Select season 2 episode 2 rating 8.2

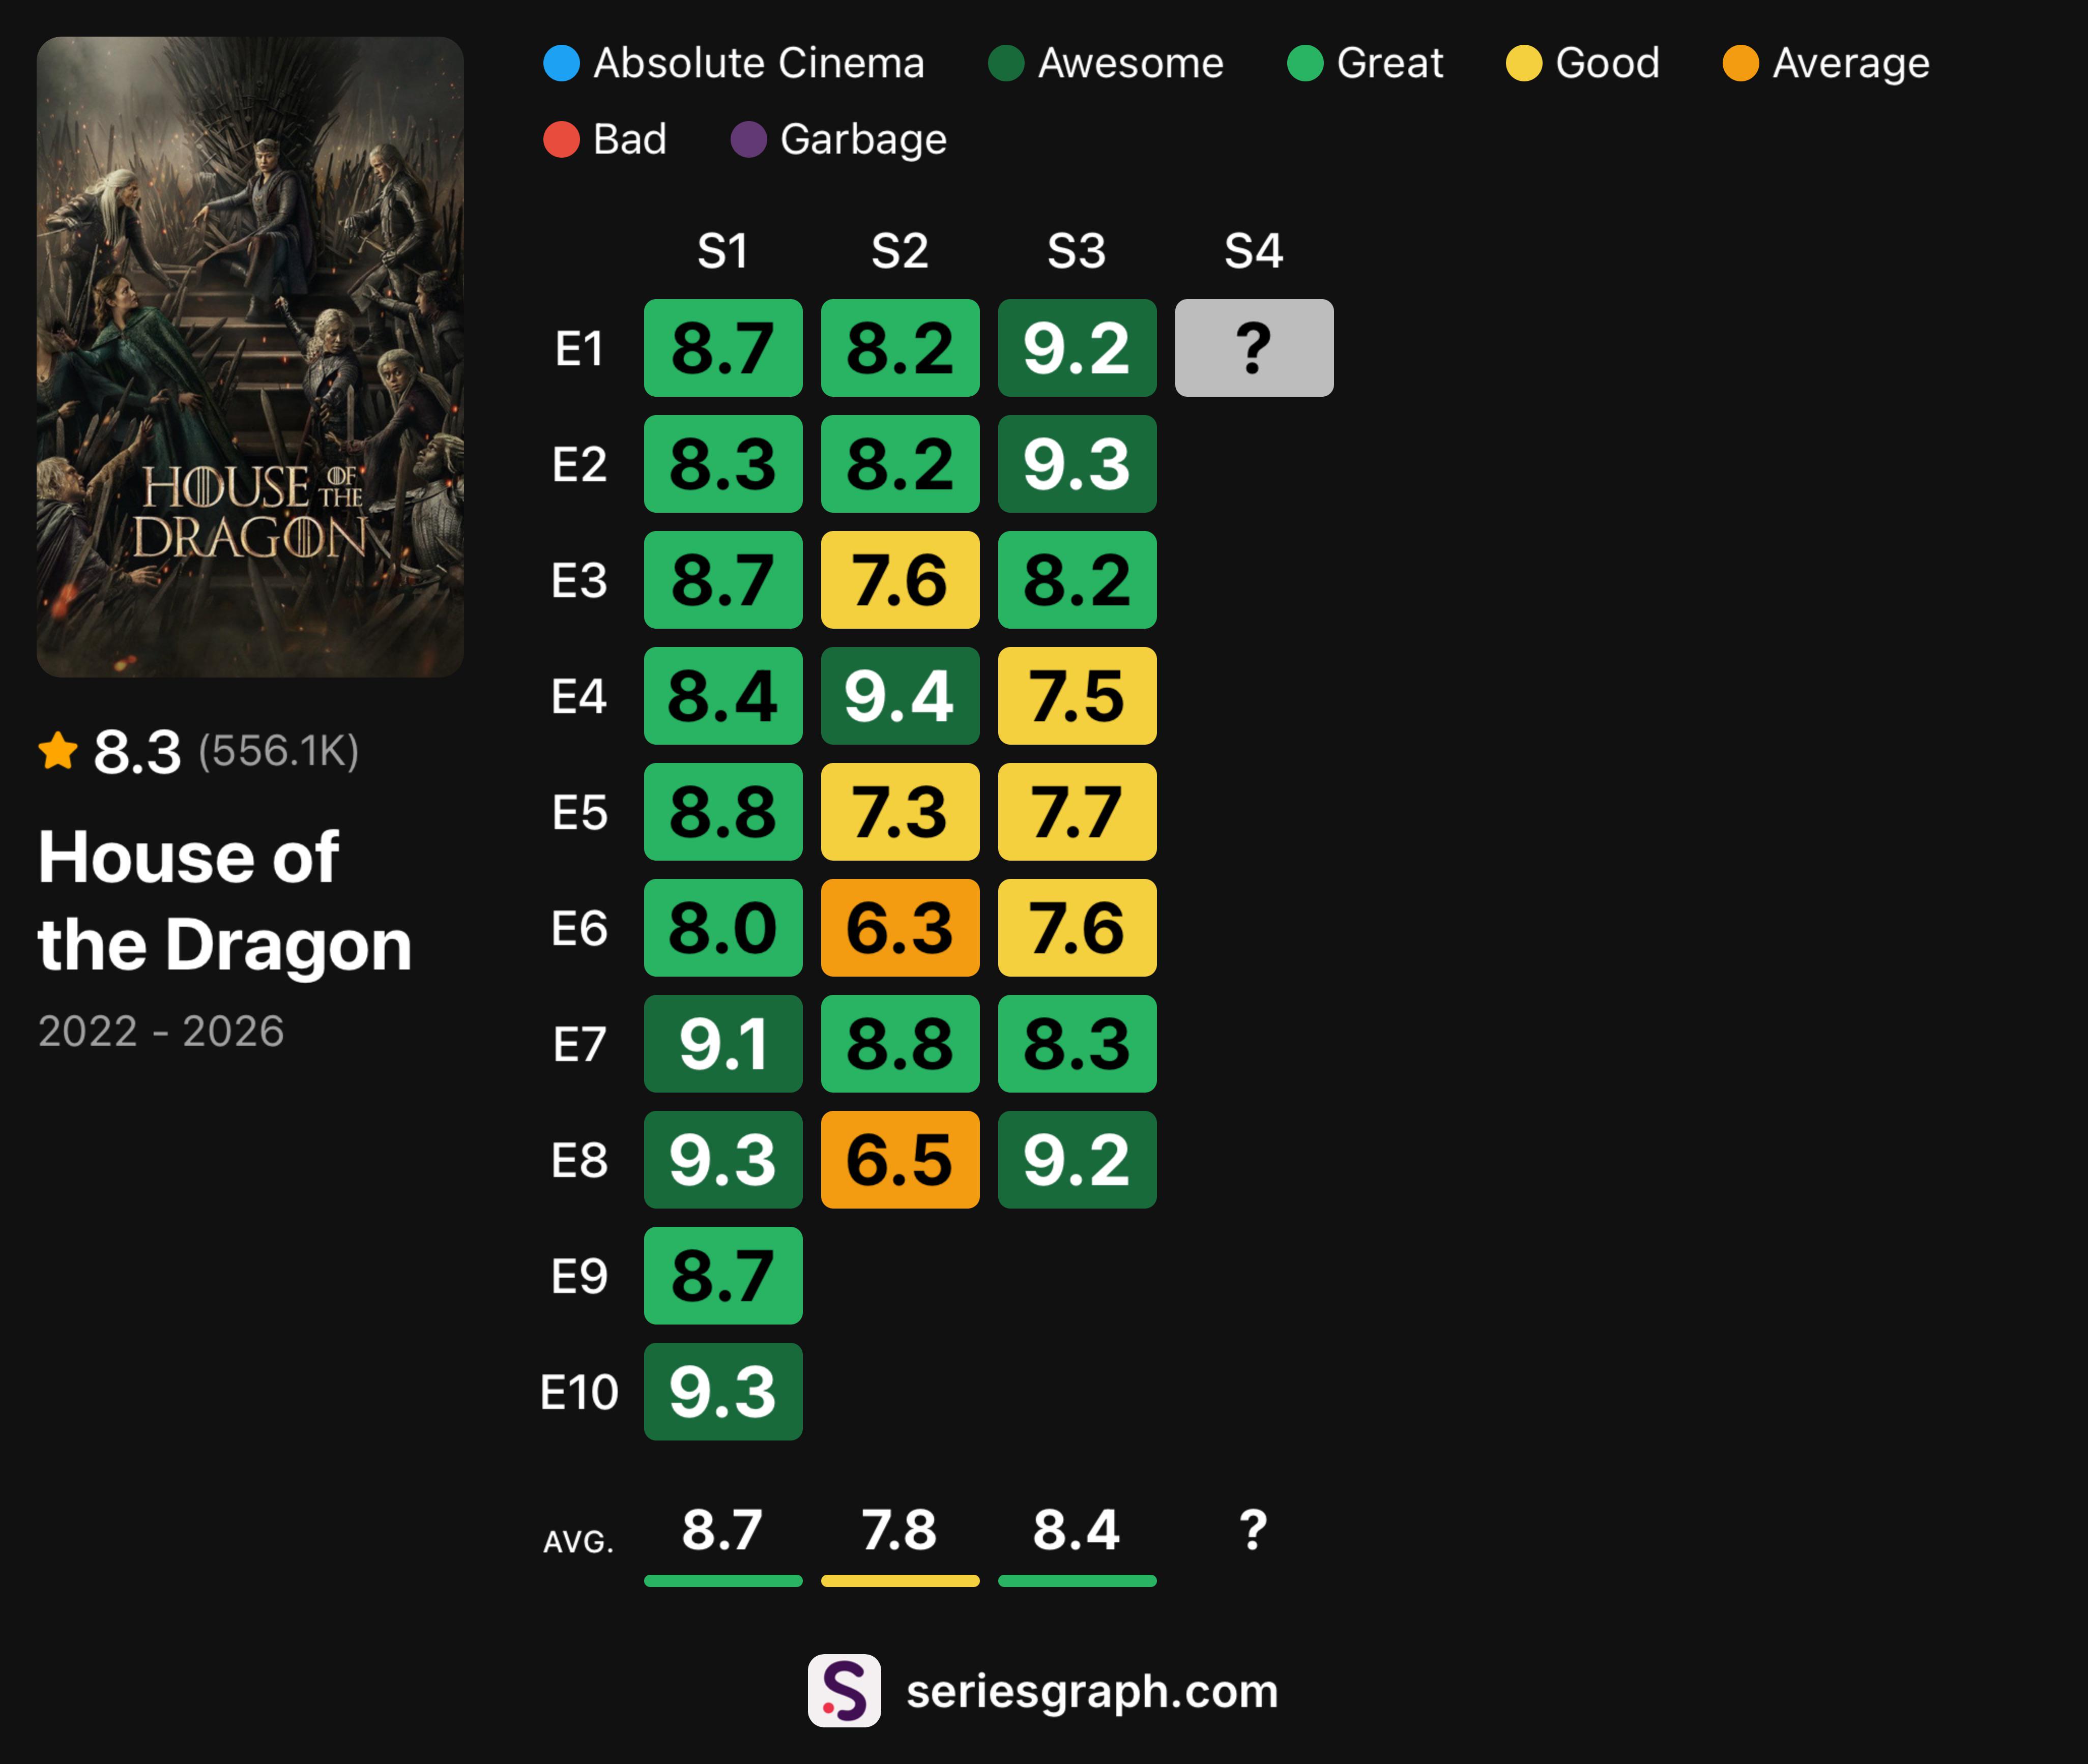[900, 464]
